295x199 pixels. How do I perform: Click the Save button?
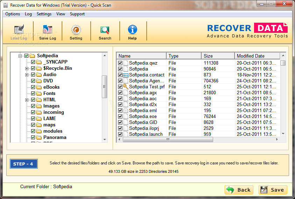[273, 190]
